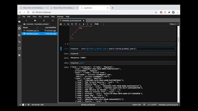
Task: Switch to the second Tableau Online browser tab
Action: [64, 8]
